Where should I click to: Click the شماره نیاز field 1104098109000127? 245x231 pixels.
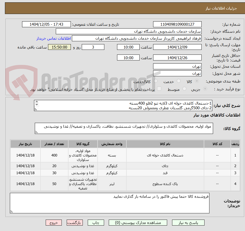tap(177, 24)
